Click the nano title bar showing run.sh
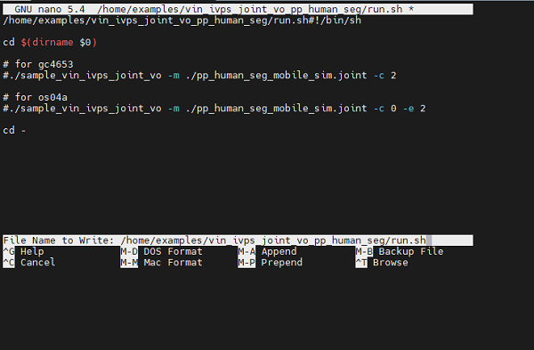534x350 pixels. (x=238, y=9)
